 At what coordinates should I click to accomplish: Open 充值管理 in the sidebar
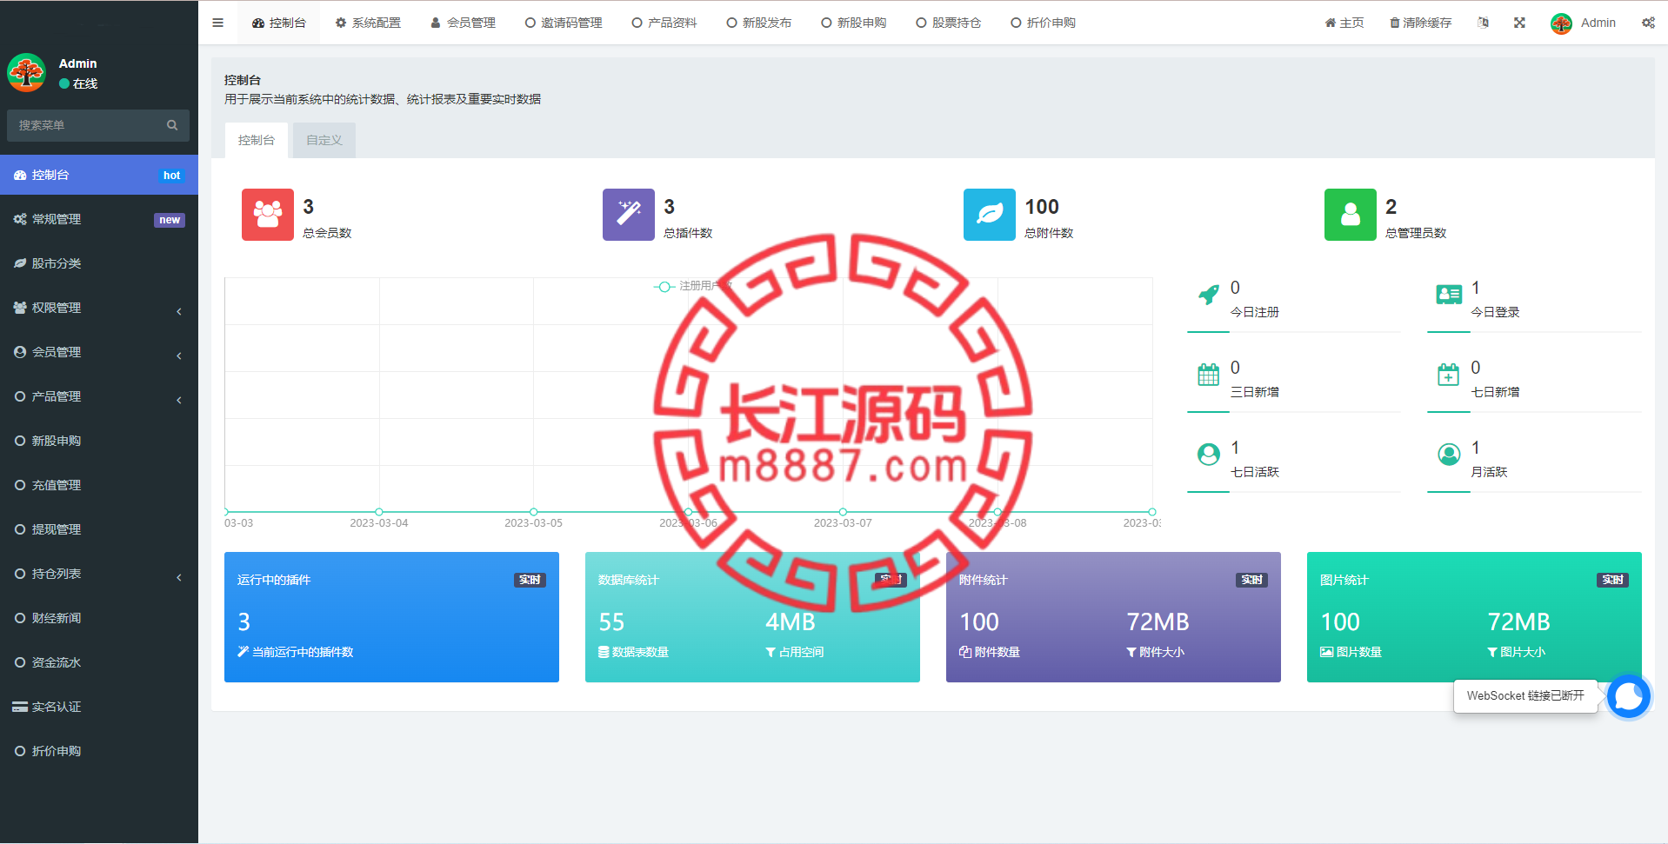(99, 485)
